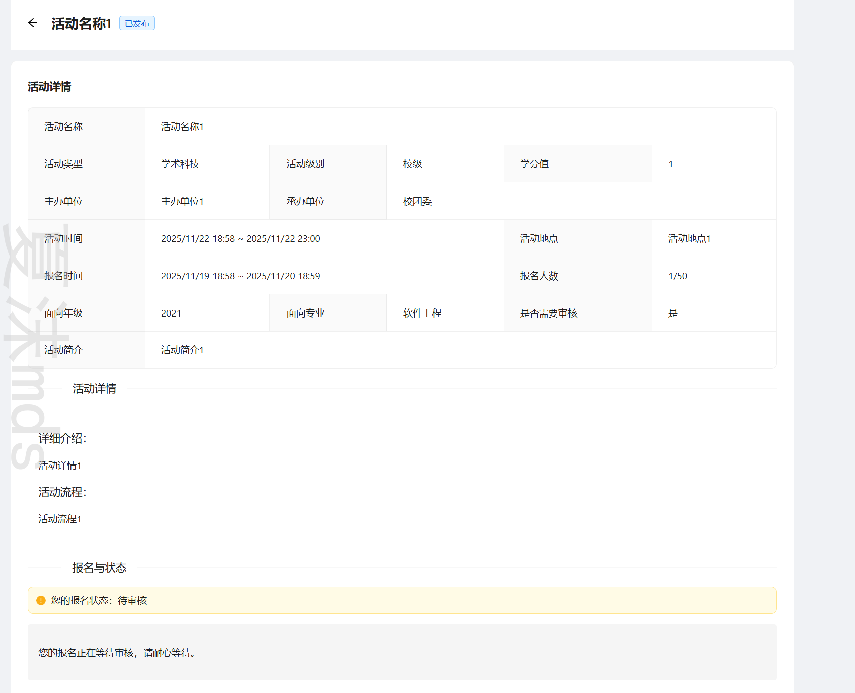Click the 活动简介1 value cell
This screenshot has width=855, height=693.
pyautogui.click(x=461, y=350)
